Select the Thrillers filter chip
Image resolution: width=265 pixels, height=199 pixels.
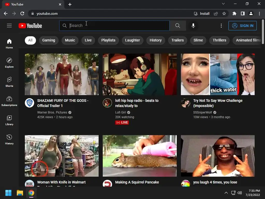click(x=219, y=40)
